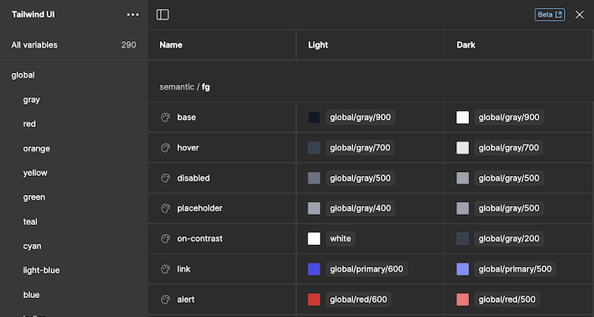Open the Beta info link

[x=550, y=15]
